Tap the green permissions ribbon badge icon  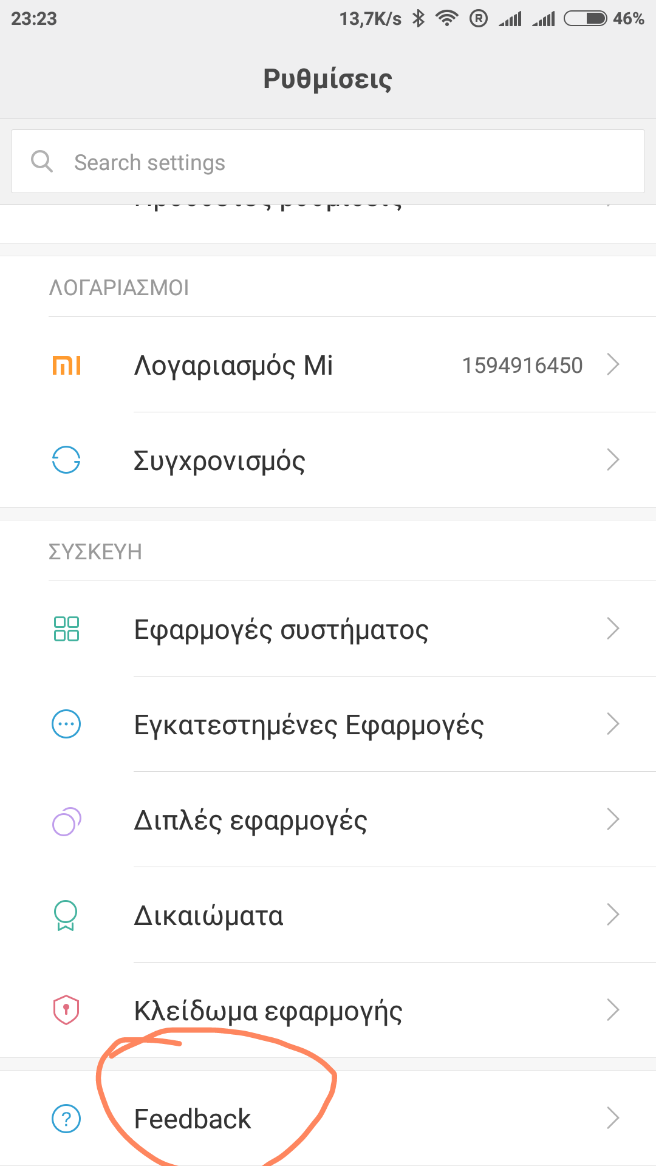click(x=66, y=915)
